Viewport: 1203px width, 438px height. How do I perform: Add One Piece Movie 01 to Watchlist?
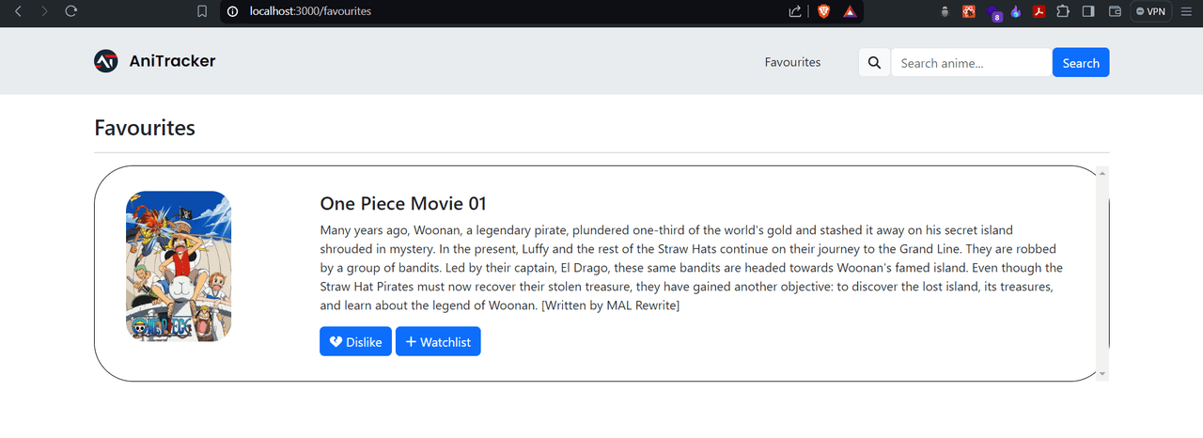click(x=438, y=342)
